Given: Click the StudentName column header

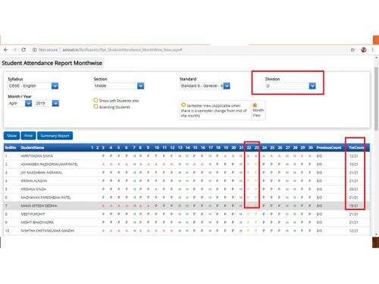Looking at the screenshot, I should (33, 148).
